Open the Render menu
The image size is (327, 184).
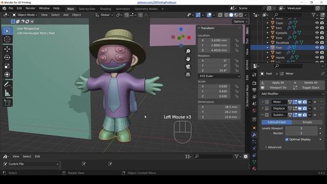point(30,8)
